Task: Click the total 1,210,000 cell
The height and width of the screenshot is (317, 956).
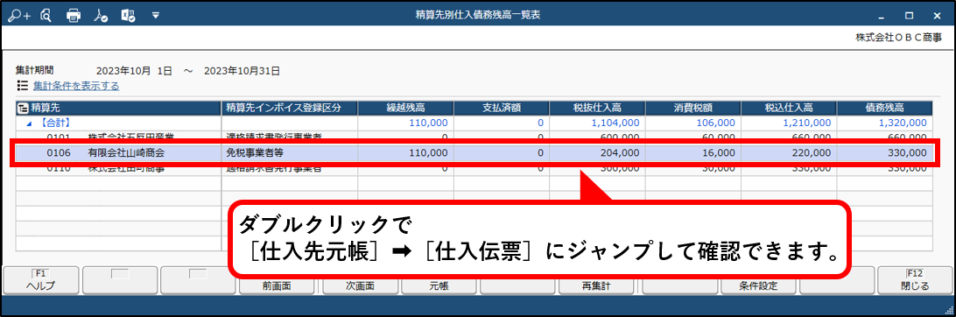Action: (x=789, y=123)
